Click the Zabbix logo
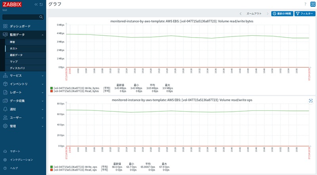 coord(12,4)
